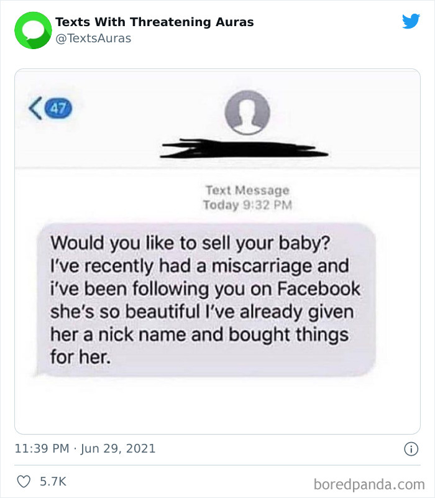Tap the heart icon to like the tweet

point(24,481)
